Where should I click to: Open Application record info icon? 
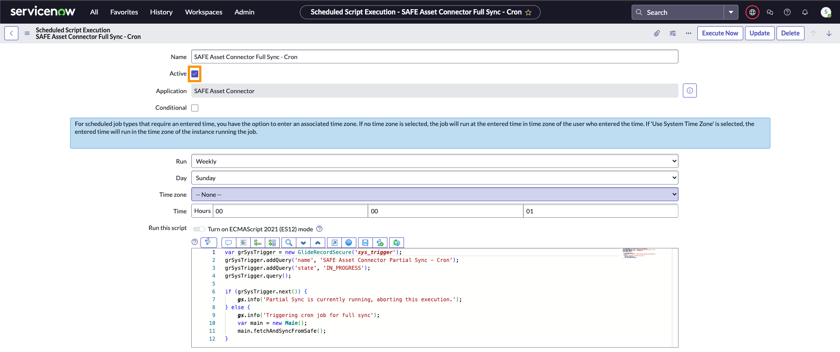[690, 91]
